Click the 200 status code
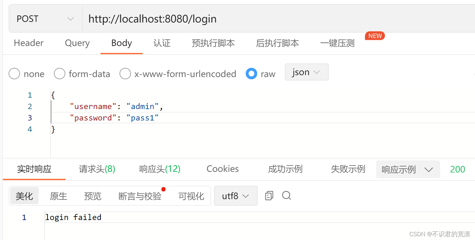Viewport: 475px width, 240px height. tap(458, 169)
